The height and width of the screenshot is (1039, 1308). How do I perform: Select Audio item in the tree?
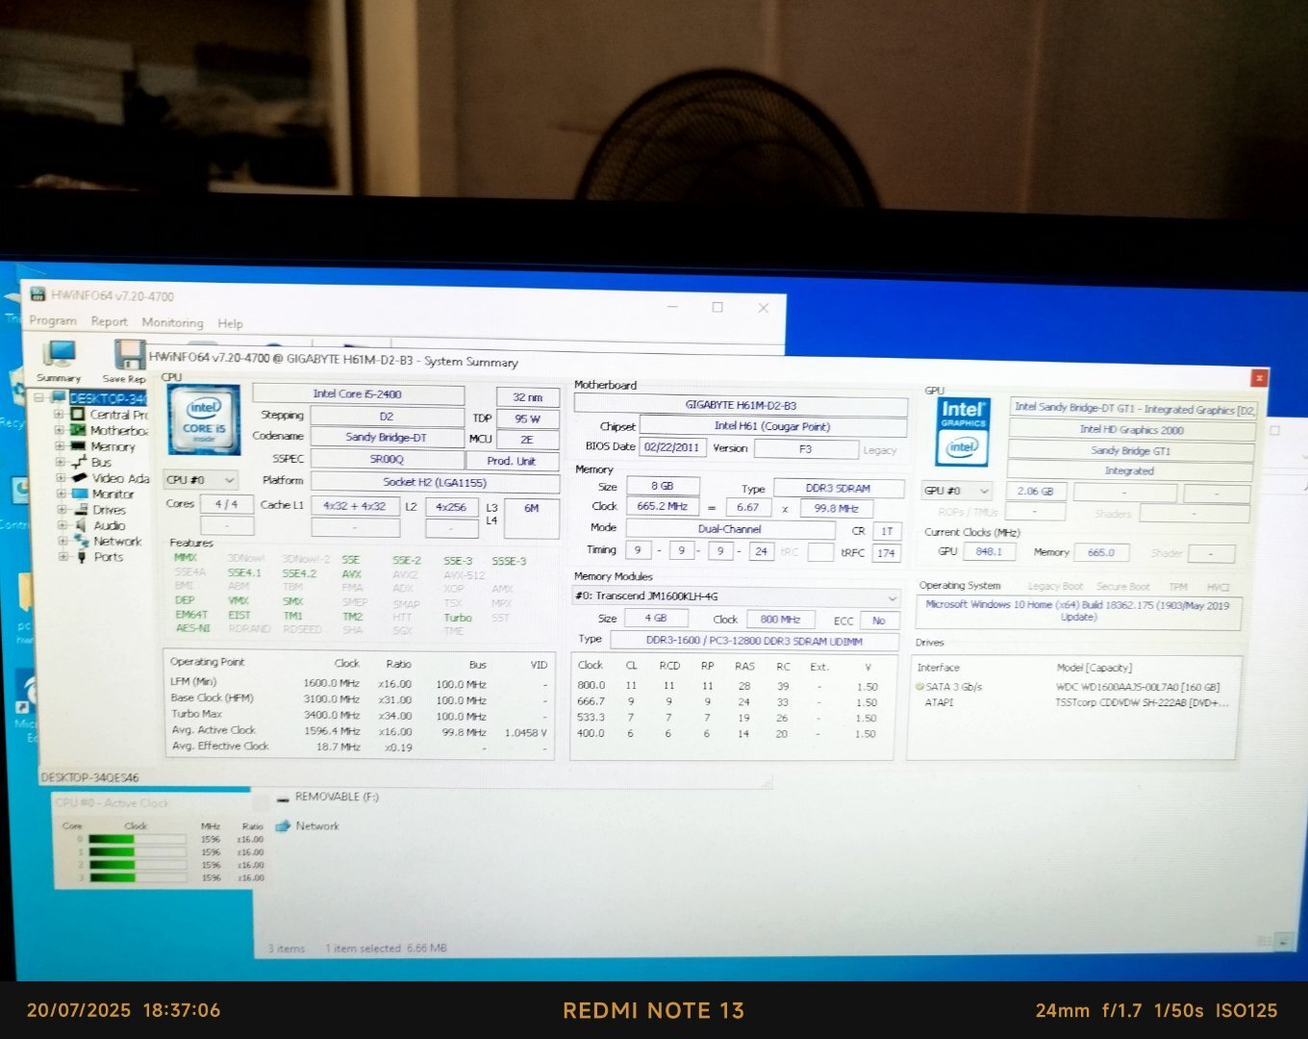[x=110, y=525]
